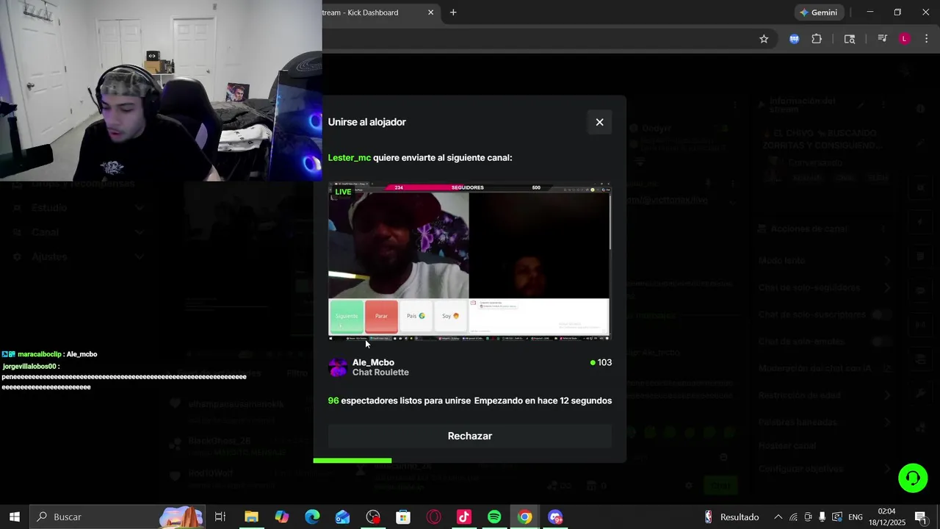Click the taskbar Buscar search box

117,517
